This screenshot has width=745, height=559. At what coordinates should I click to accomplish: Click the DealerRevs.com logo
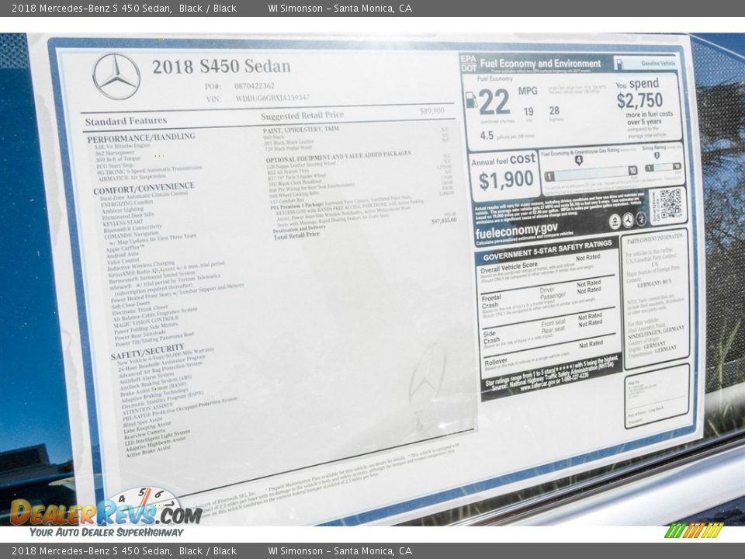(x=105, y=512)
